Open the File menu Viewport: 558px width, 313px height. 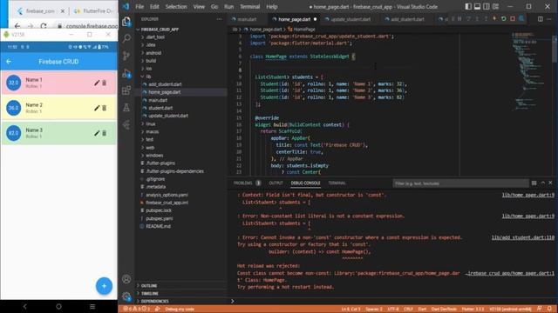[x=139, y=7]
